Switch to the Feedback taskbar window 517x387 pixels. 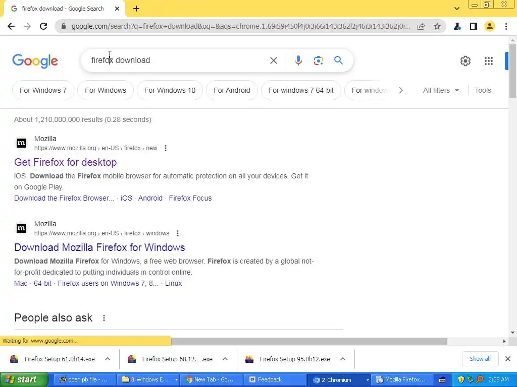click(275, 380)
